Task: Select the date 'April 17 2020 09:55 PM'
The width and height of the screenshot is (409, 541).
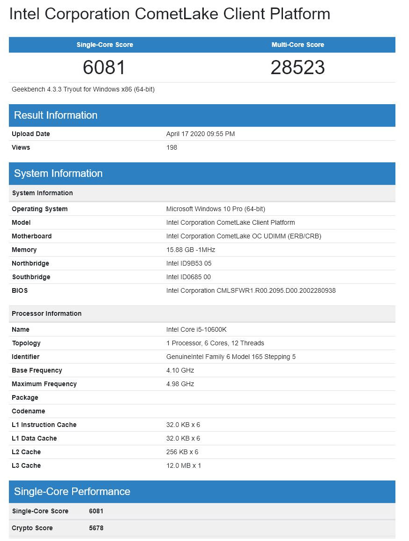Action: coord(200,134)
